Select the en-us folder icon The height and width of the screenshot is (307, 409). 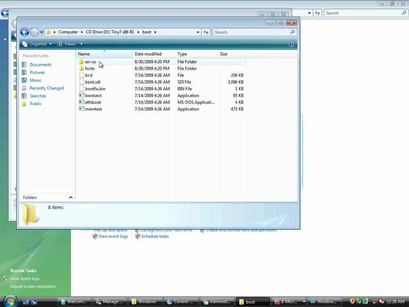pyautogui.click(x=81, y=61)
